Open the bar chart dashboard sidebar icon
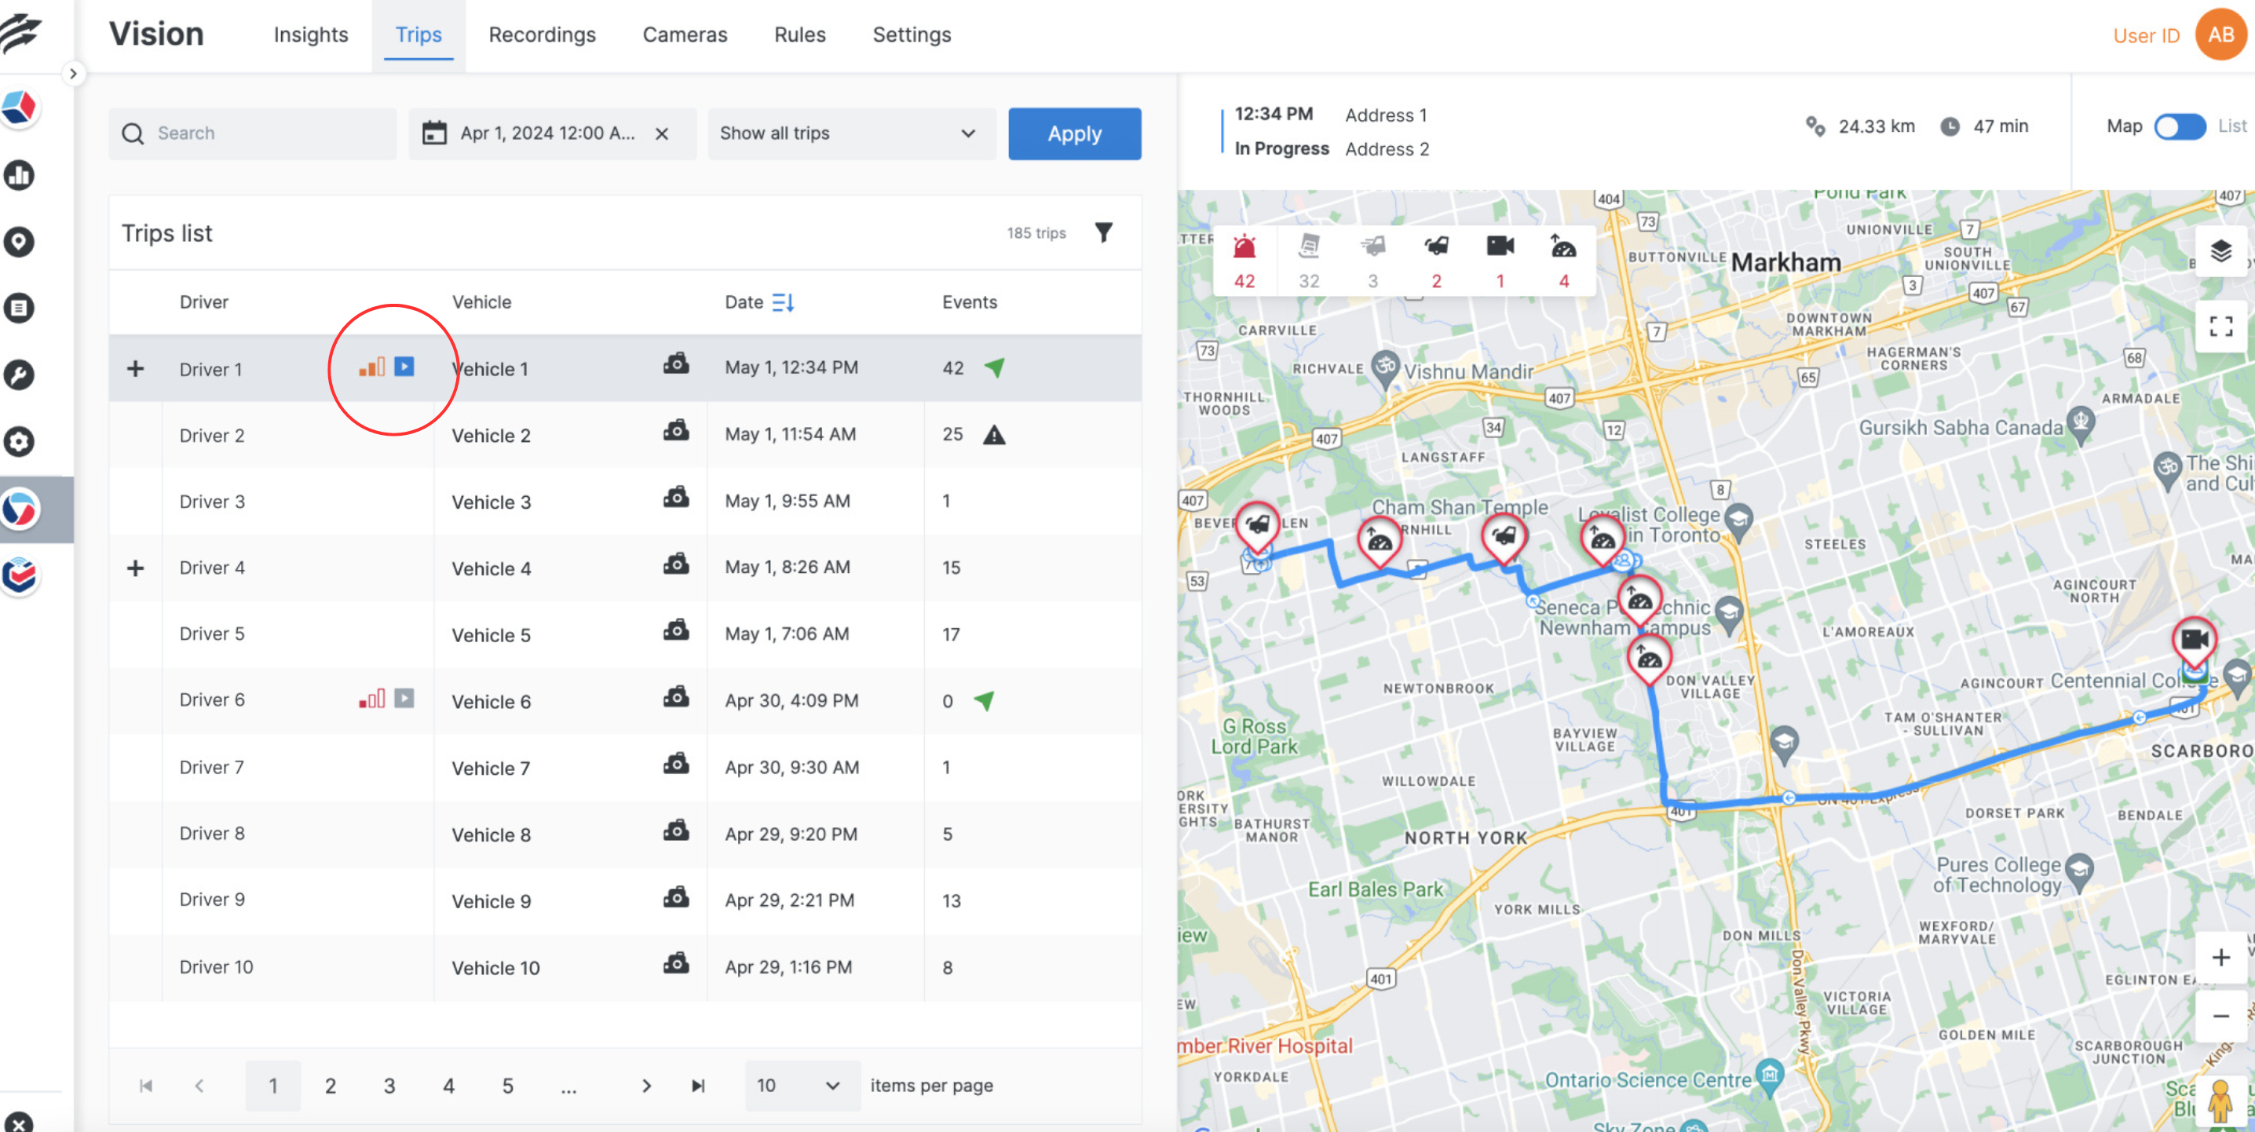This screenshot has height=1132, width=2255. pos(20,175)
